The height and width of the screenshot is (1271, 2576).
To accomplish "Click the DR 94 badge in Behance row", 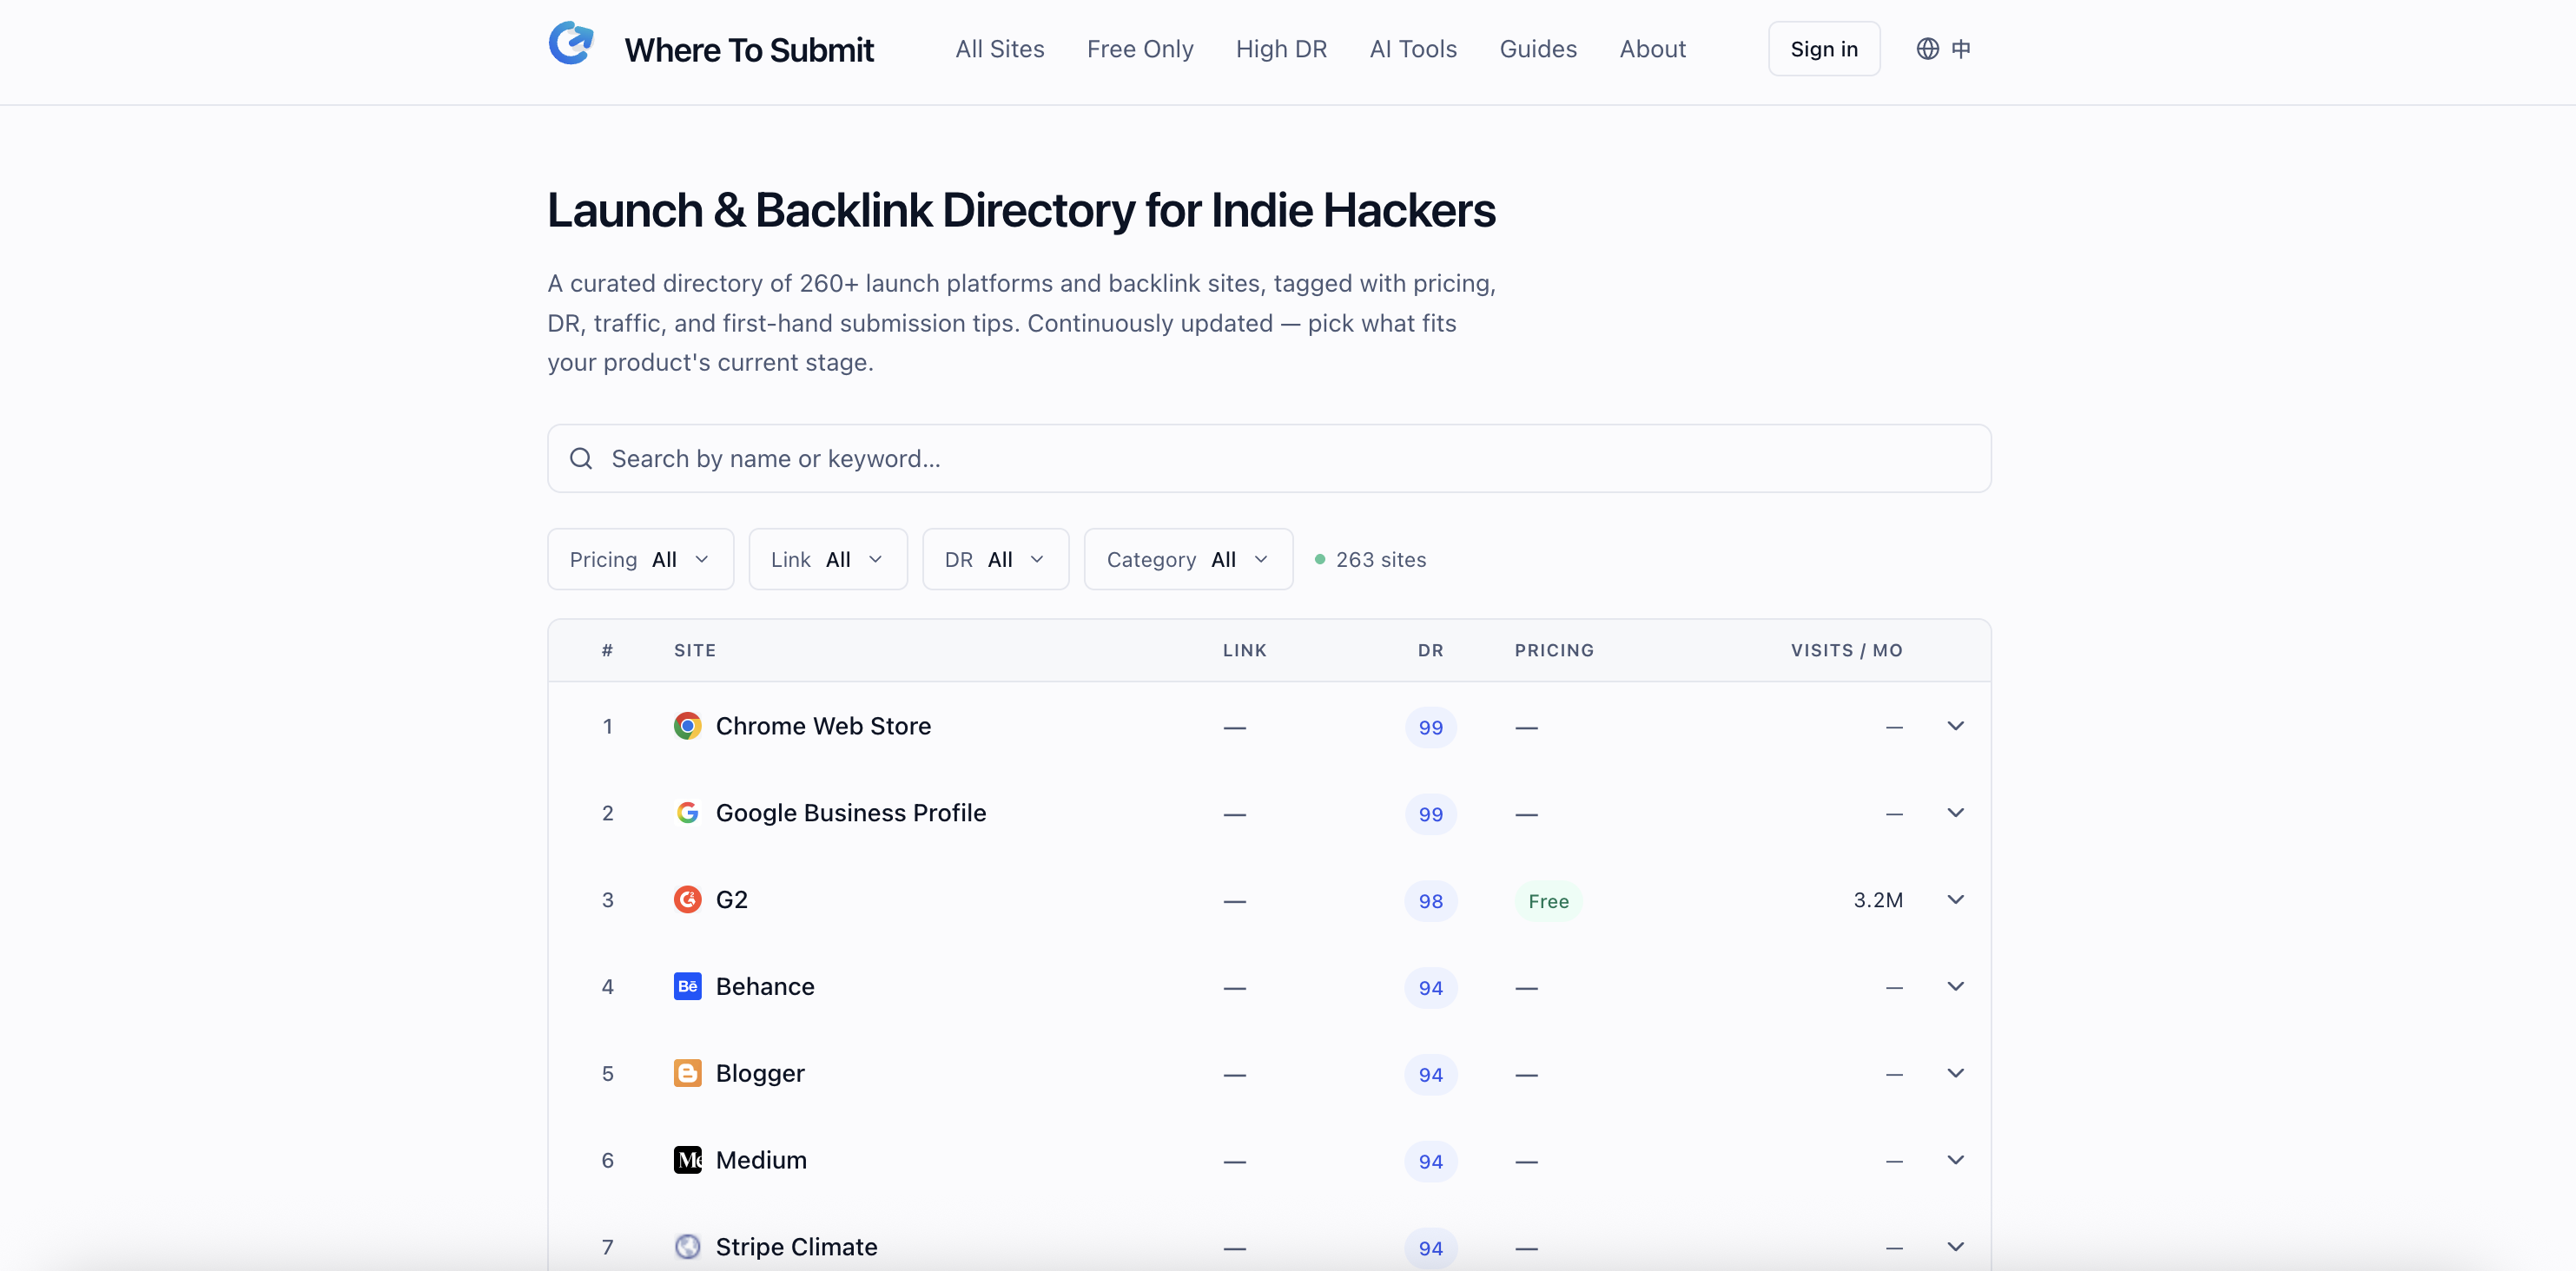I will pyautogui.click(x=1431, y=989).
